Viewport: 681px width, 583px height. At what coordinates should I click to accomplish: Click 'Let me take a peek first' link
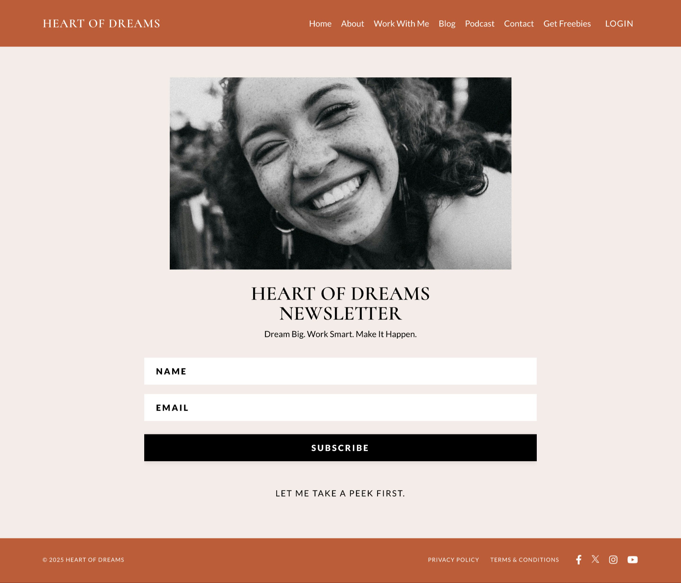tap(340, 493)
